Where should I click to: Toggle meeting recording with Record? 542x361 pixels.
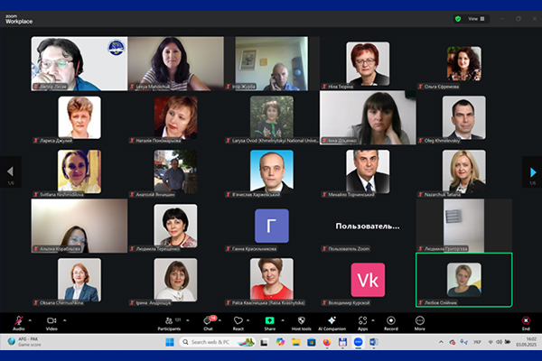391,320
